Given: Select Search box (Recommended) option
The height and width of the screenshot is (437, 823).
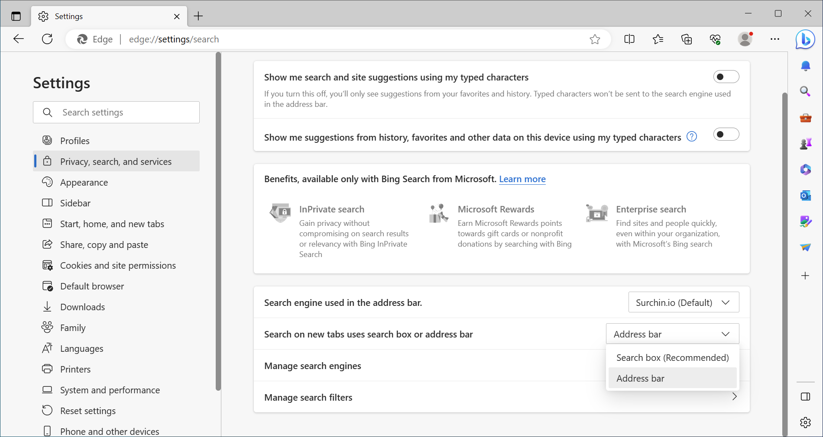Looking at the screenshot, I should click(x=672, y=357).
